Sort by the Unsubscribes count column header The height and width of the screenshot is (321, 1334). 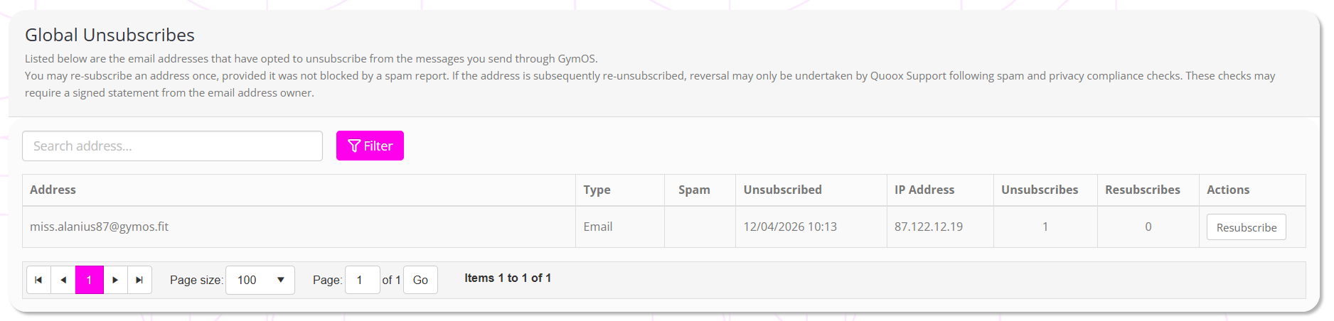1040,190
